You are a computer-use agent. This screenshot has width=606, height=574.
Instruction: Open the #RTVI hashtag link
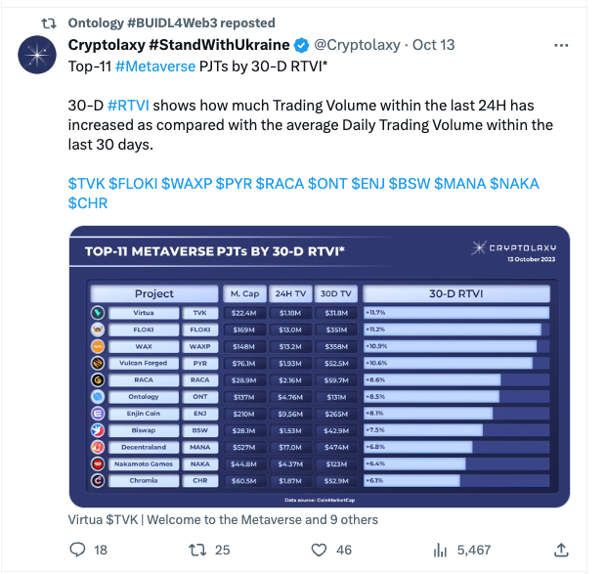point(127,106)
